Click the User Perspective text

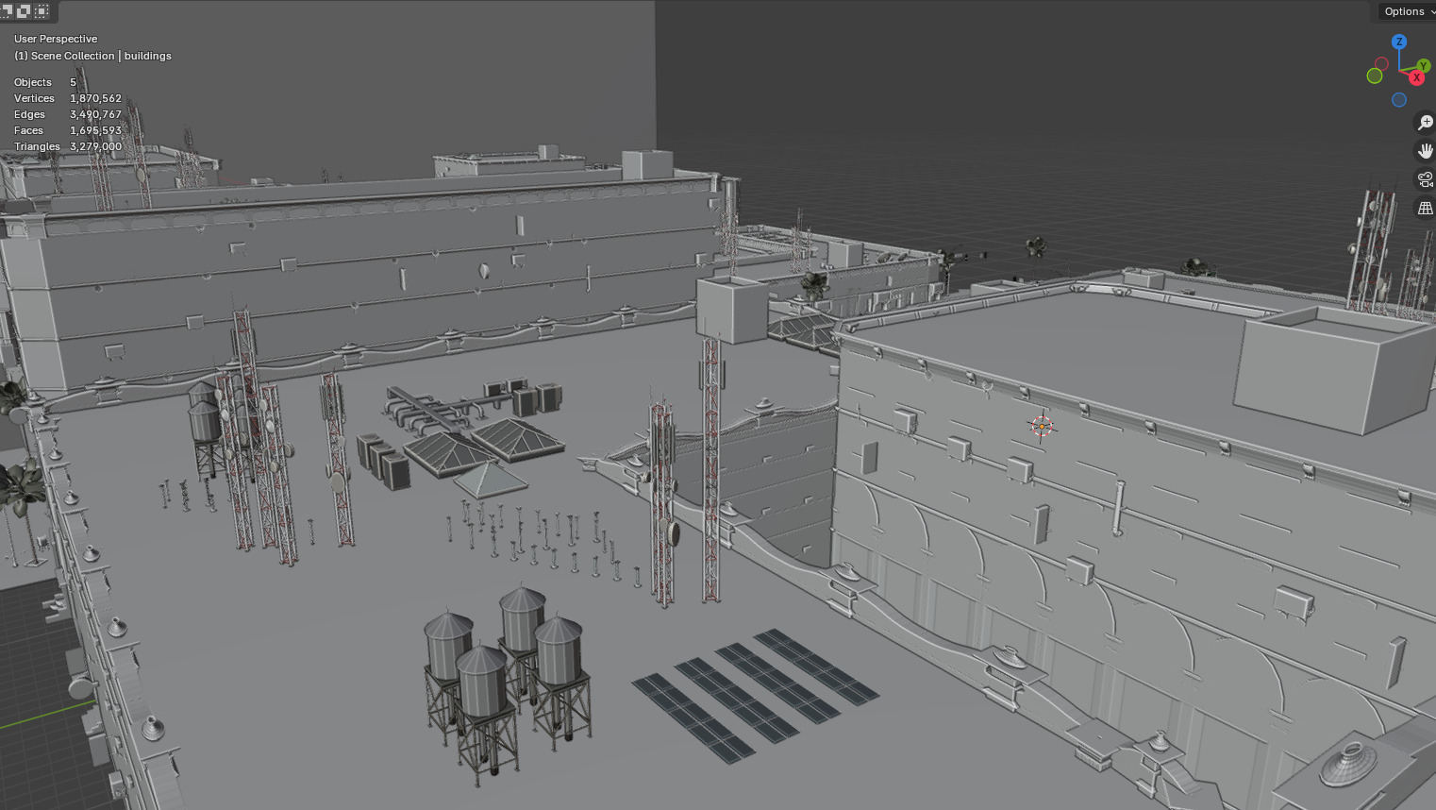pos(56,39)
